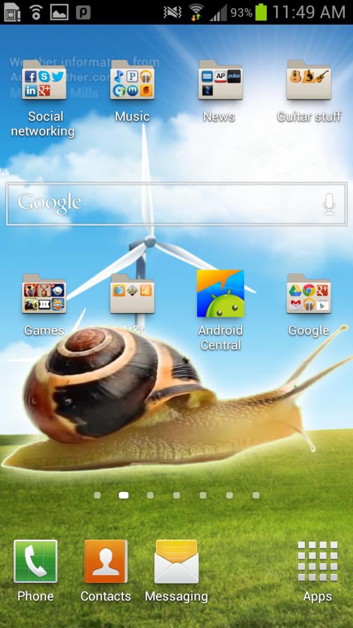Open the Google apps folder

[x=309, y=295]
